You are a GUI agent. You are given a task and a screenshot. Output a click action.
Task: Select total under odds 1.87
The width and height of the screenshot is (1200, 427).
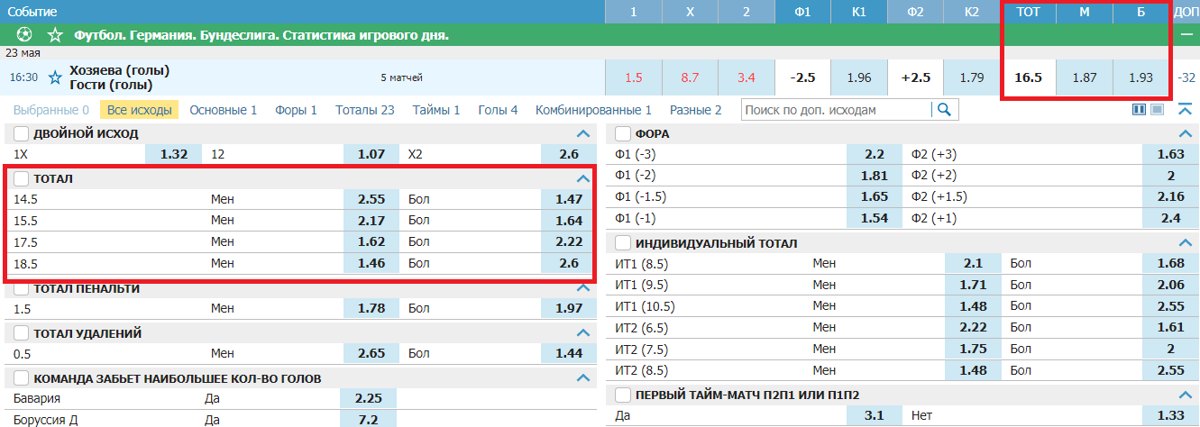(x=1085, y=77)
